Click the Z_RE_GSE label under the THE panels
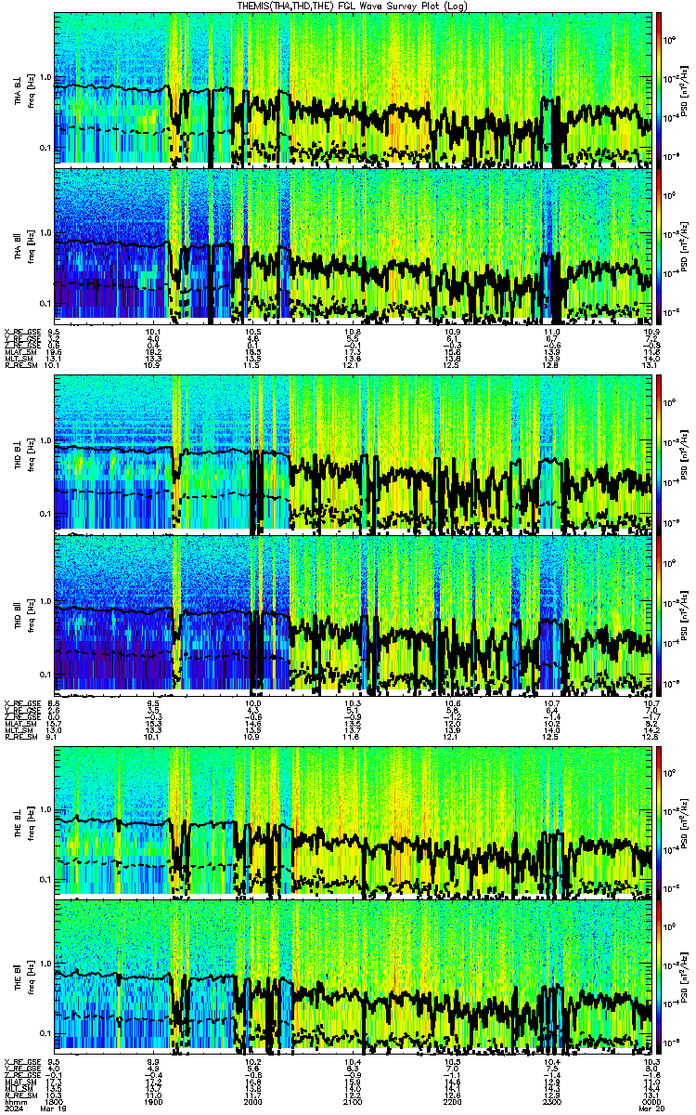This screenshot has width=696, height=1115. click(20, 1074)
